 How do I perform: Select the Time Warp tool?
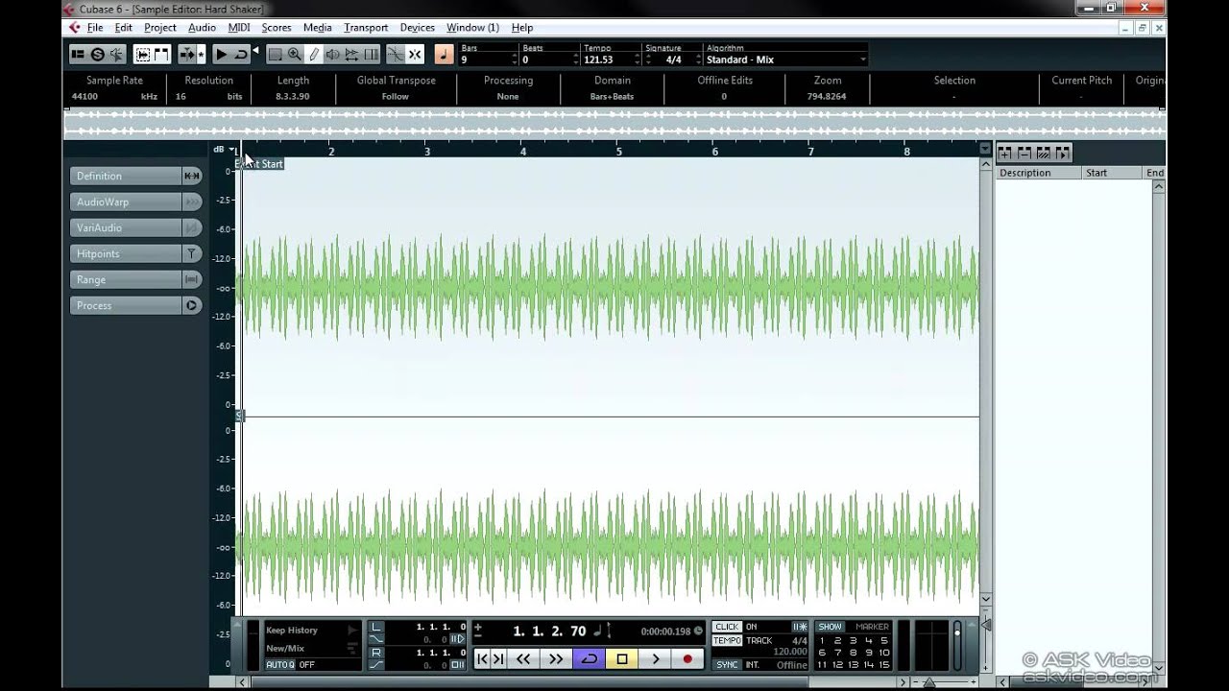tap(371, 55)
